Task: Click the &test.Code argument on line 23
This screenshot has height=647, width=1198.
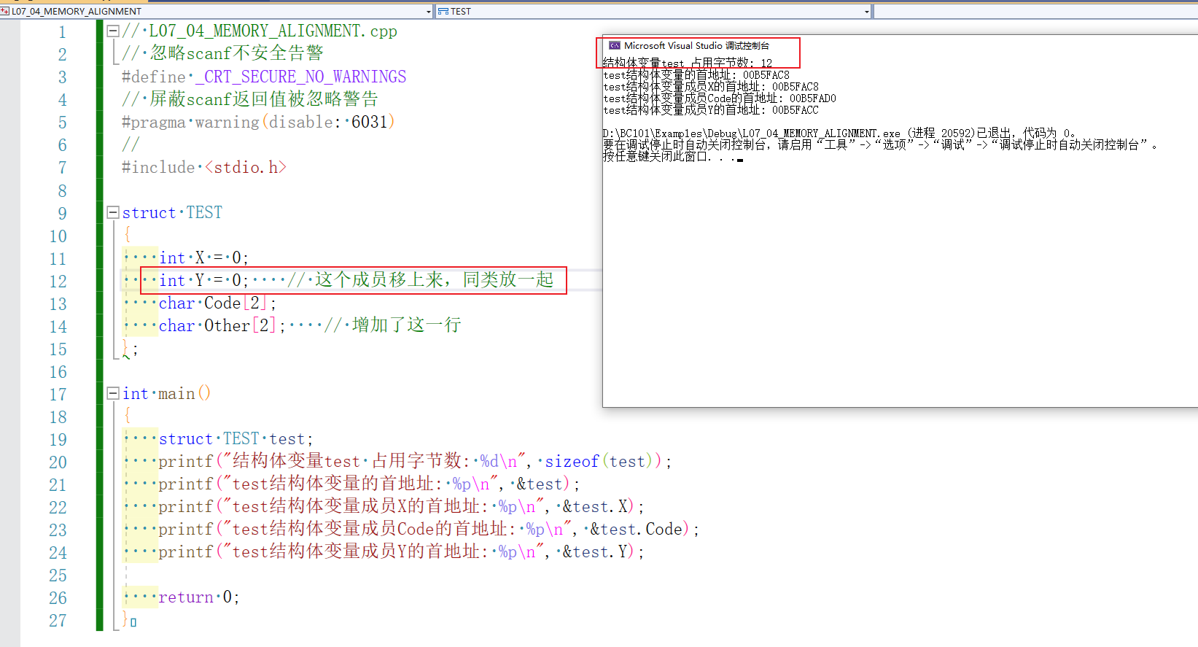Action: pos(637,529)
